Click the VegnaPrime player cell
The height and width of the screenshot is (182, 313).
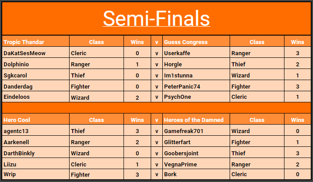tap(196, 164)
